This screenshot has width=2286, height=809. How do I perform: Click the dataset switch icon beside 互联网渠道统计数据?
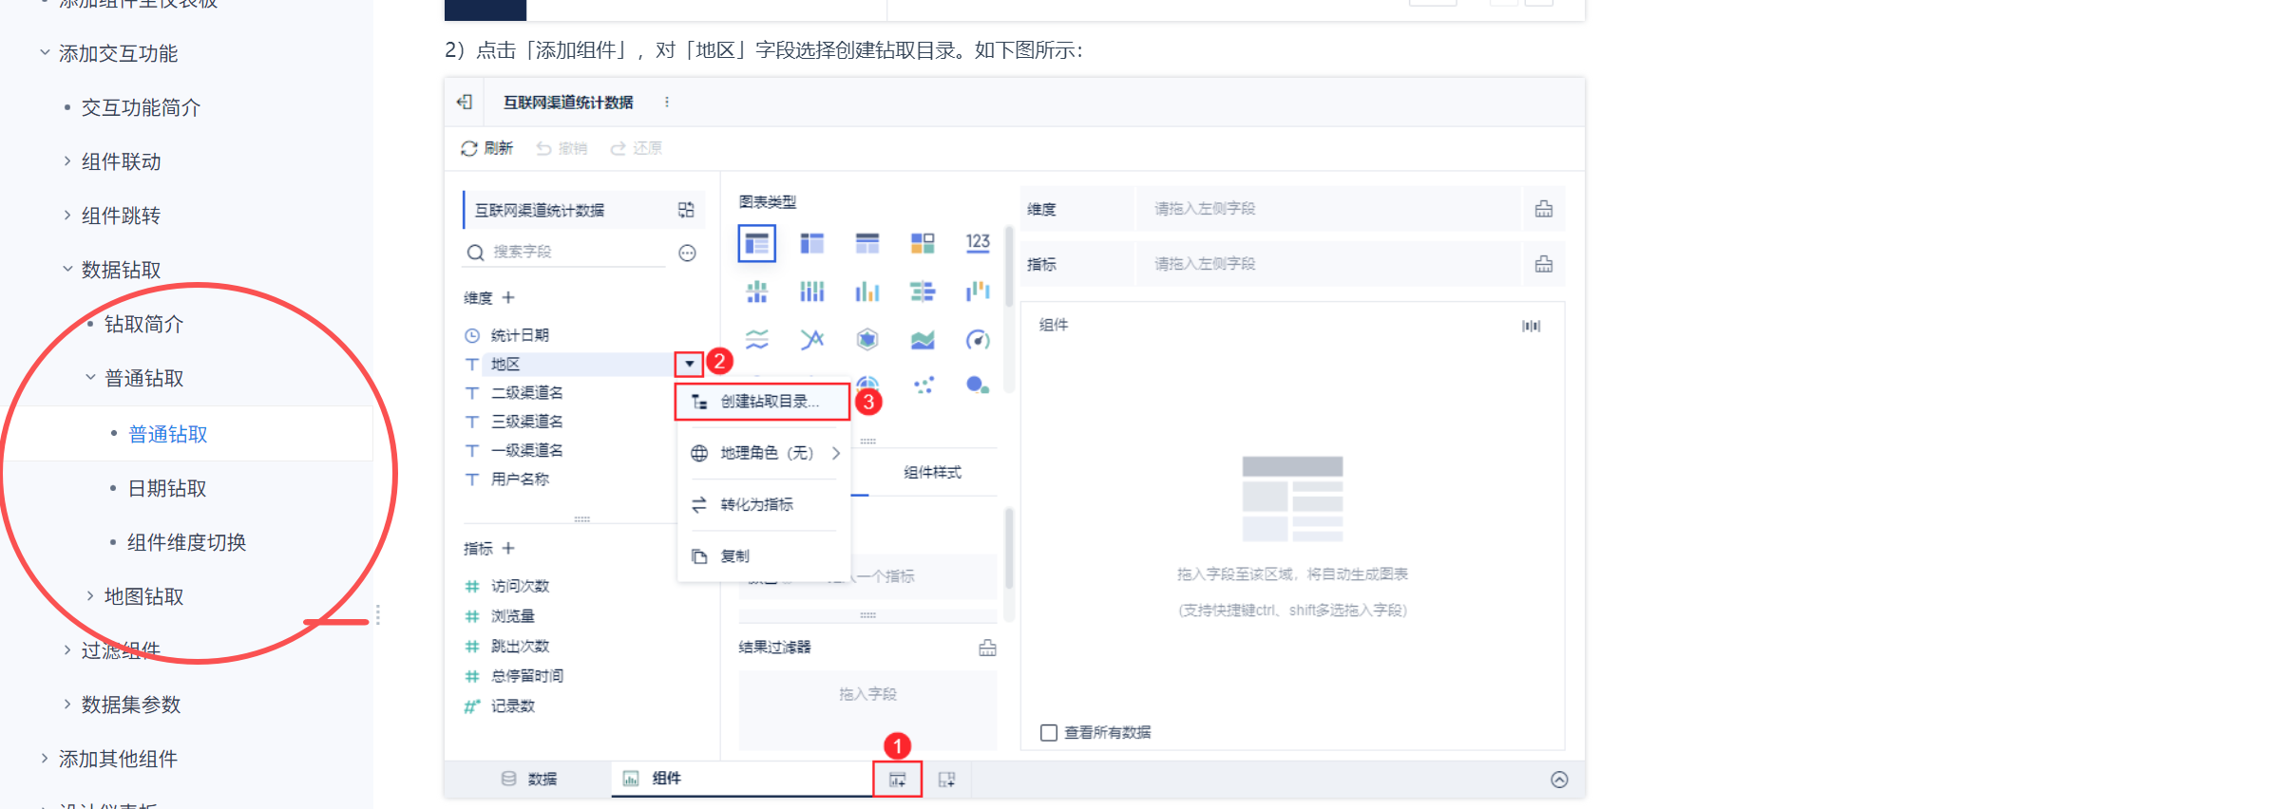tap(686, 210)
